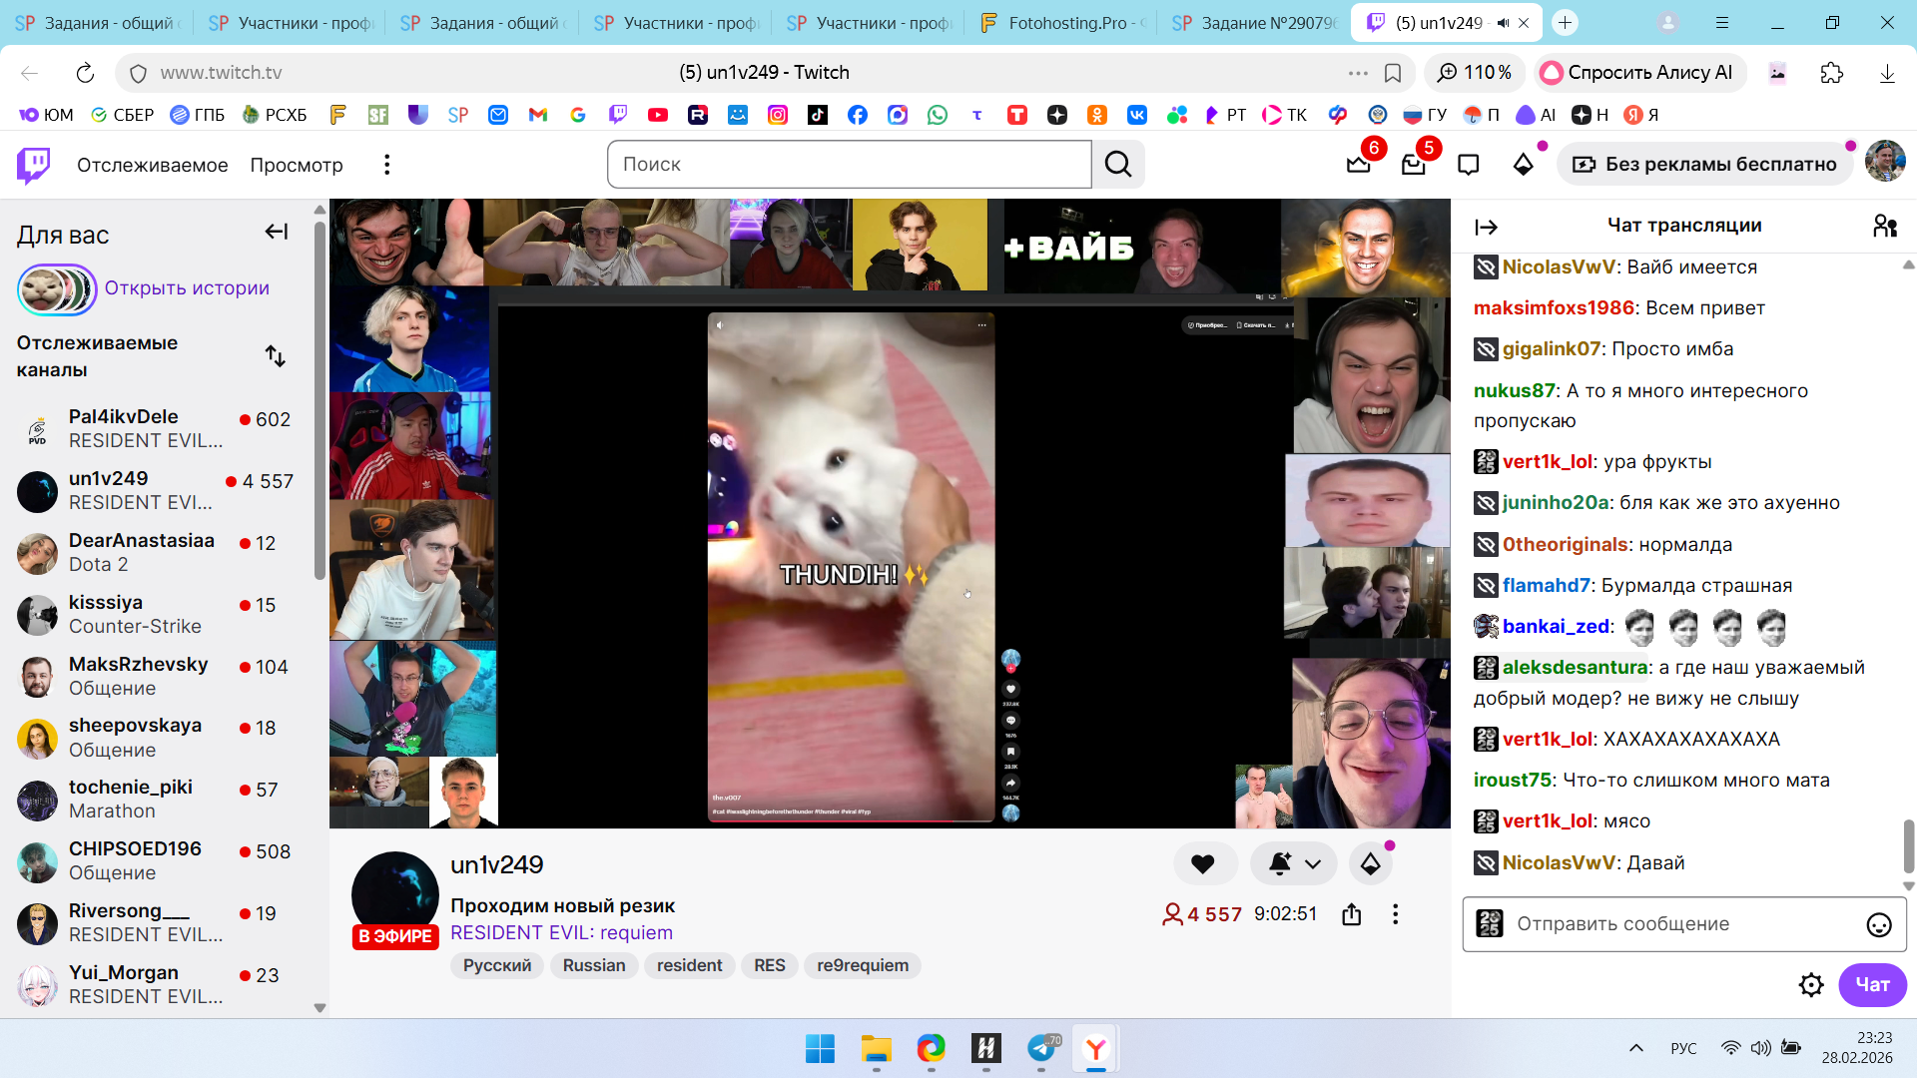Click the Twitch logo home icon
1917x1078 pixels.
point(33,165)
